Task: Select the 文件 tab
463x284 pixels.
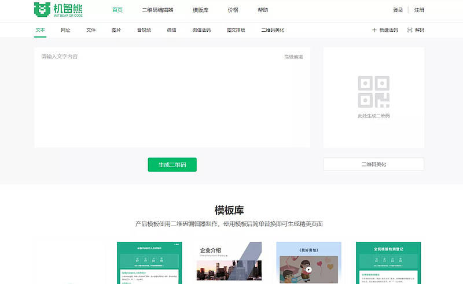Action: coord(91,30)
